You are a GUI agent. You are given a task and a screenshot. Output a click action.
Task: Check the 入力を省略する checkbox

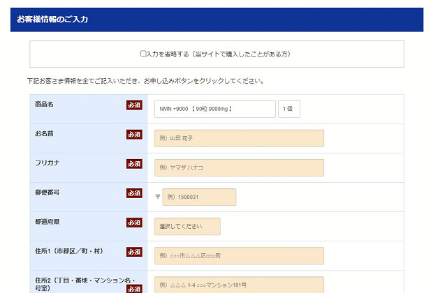click(143, 54)
